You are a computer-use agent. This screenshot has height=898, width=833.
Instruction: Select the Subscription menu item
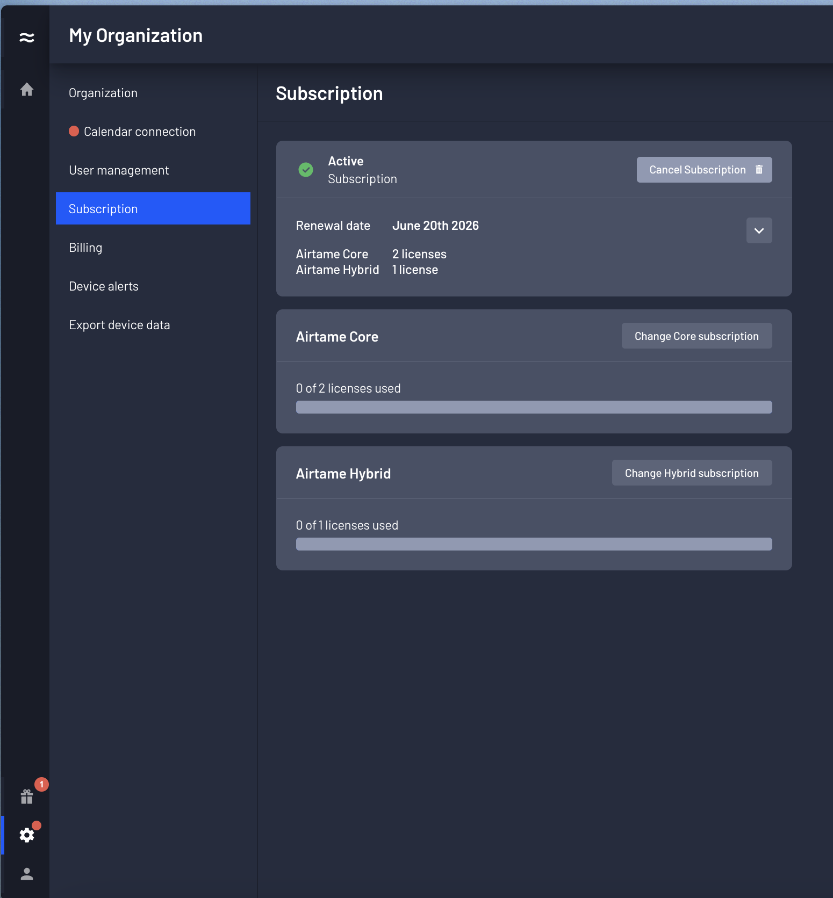tap(153, 208)
